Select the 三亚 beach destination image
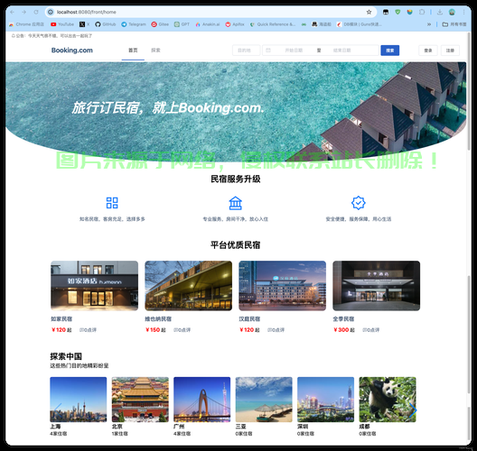Screen dimensions: 477x451 pyautogui.click(x=264, y=400)
